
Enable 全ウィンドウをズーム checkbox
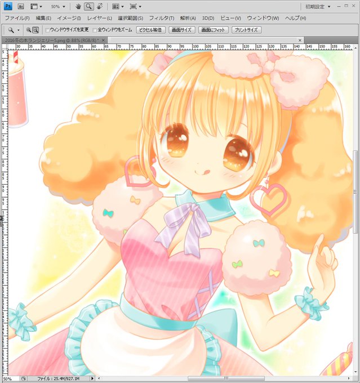(x=95, y=30)
